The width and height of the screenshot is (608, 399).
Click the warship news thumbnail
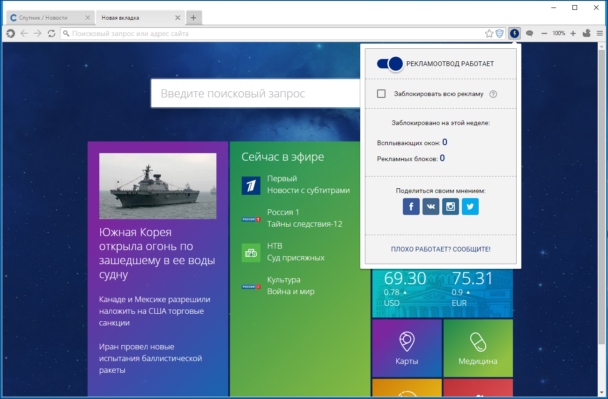[x=158, y=186]
